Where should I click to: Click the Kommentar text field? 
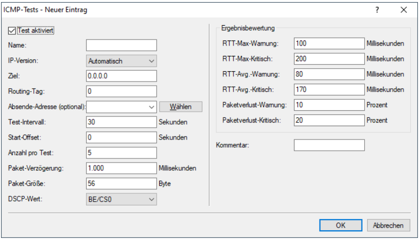(329, 146)
